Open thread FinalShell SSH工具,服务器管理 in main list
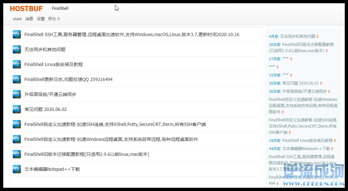Viewport: 348px width, 191px height. 132,34
